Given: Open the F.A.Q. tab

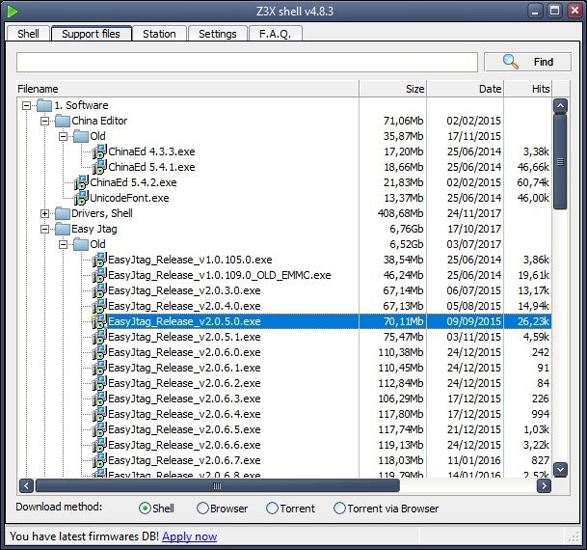Looking at the screenshot, I should coord(275,34).
